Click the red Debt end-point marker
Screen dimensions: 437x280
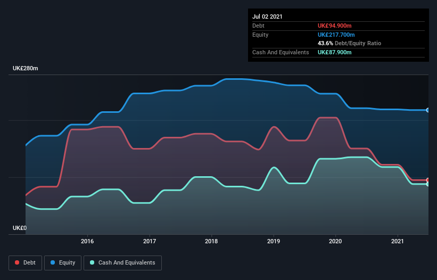pos(428,180)
